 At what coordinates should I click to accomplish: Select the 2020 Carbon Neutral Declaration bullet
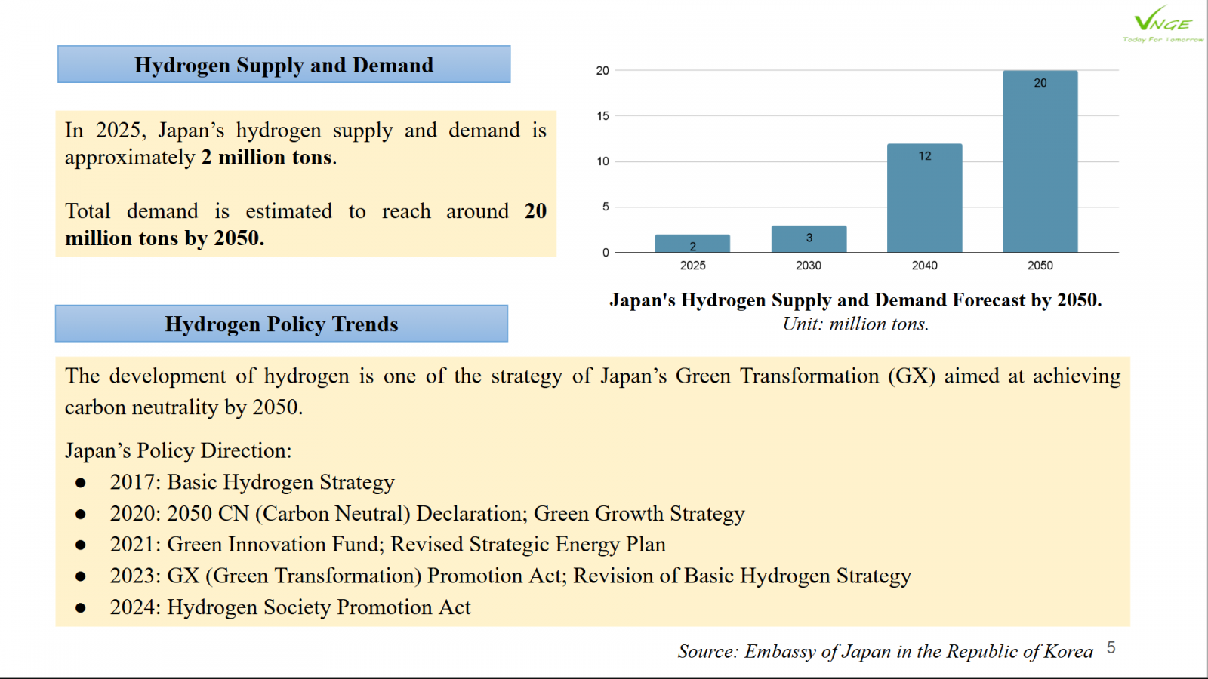(427, 514)
